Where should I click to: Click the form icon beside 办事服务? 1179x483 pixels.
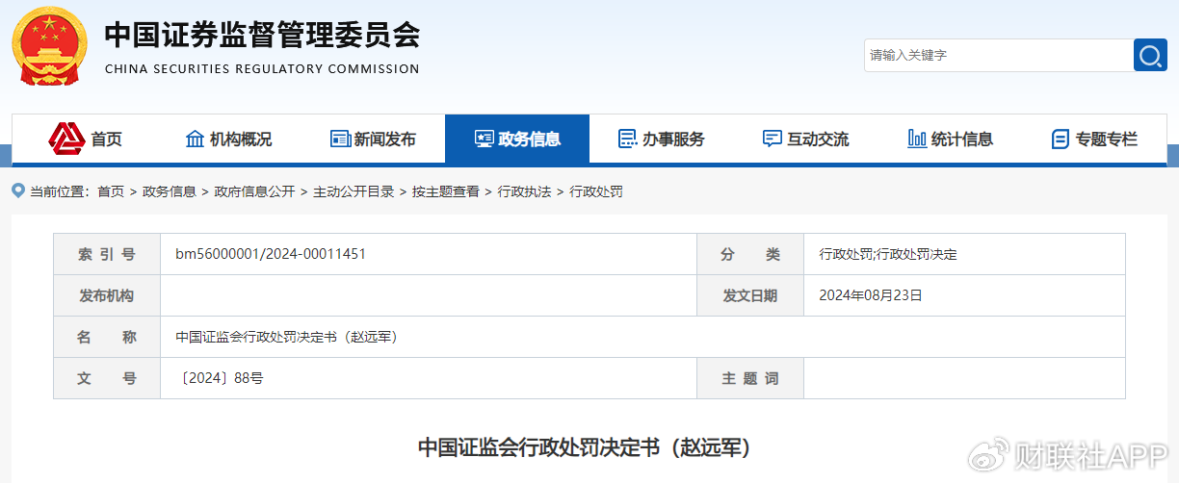tap(627, 140)
